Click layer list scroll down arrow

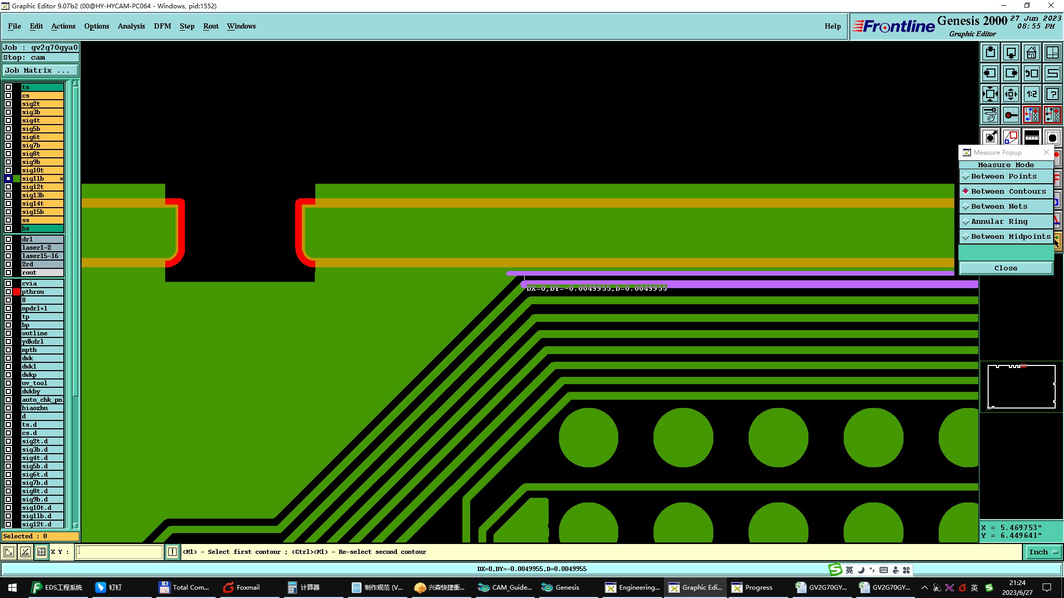coord(75,525)
